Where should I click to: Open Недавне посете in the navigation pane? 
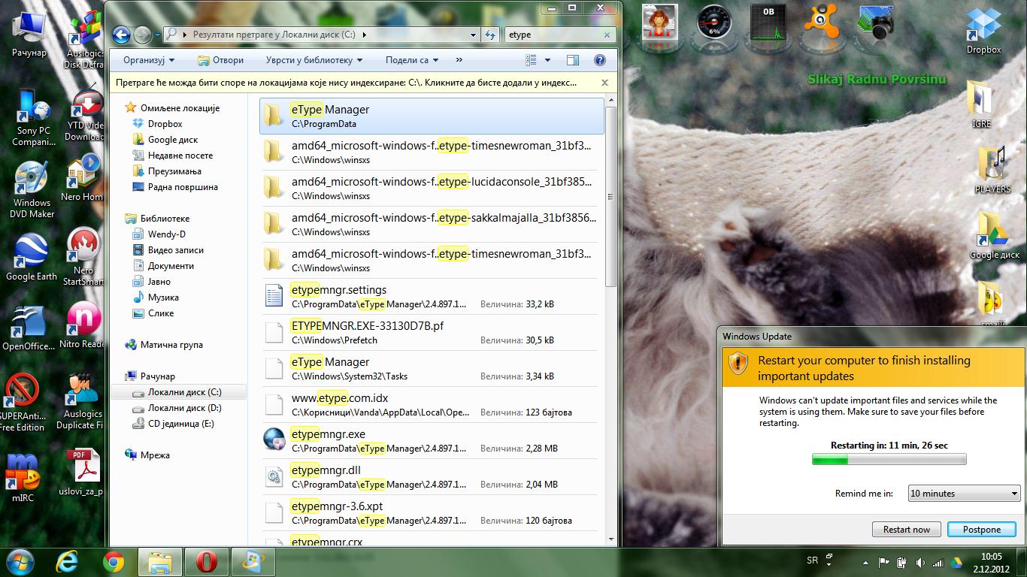(x=180, y=156)
